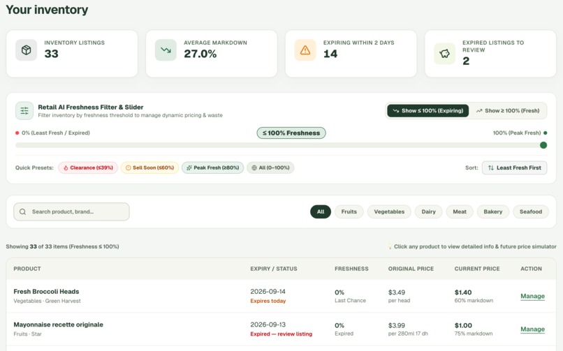This screenshot has height=351, width=563.
Task: Manage the Fresh Broccoli Heads listing
Action: coord(532,296)
